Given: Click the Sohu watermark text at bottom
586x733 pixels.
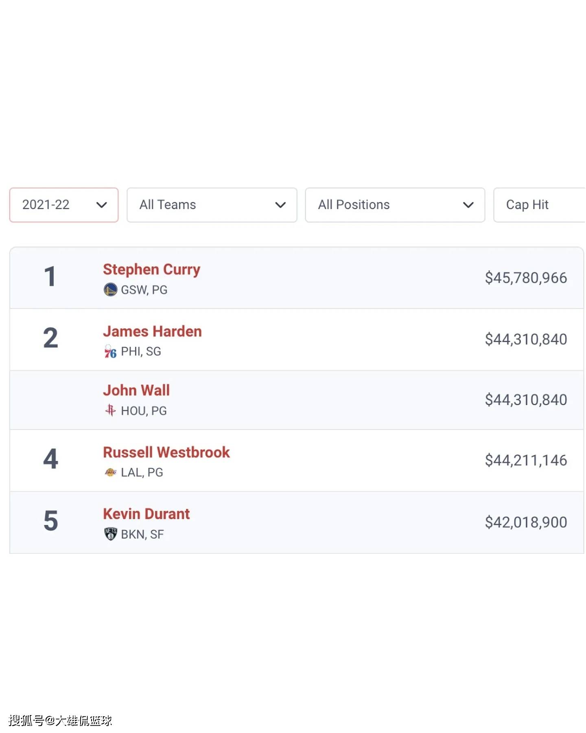Looking at the screenshot, I should click(x=60, y=720).
